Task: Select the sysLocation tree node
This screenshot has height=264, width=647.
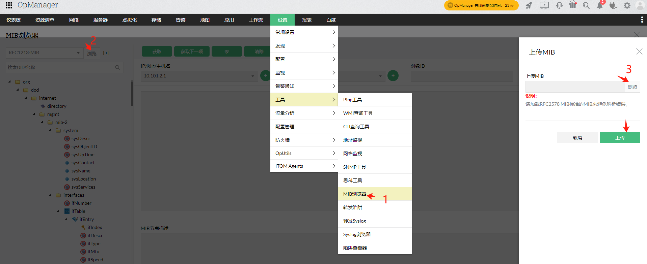Action: pyautogui.click(x=84, y=179)
